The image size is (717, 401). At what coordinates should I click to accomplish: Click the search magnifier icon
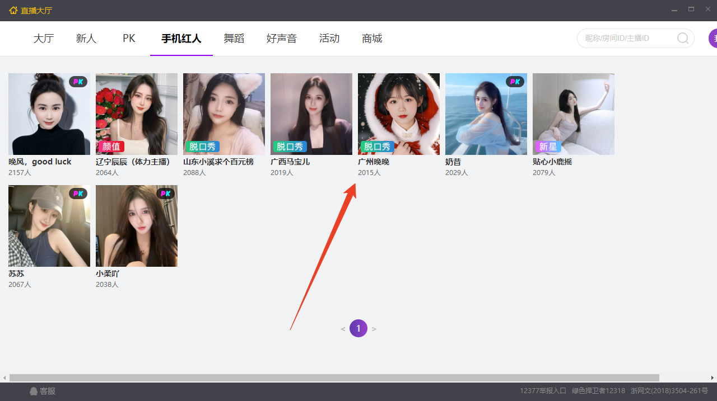[x=683, y=38]
